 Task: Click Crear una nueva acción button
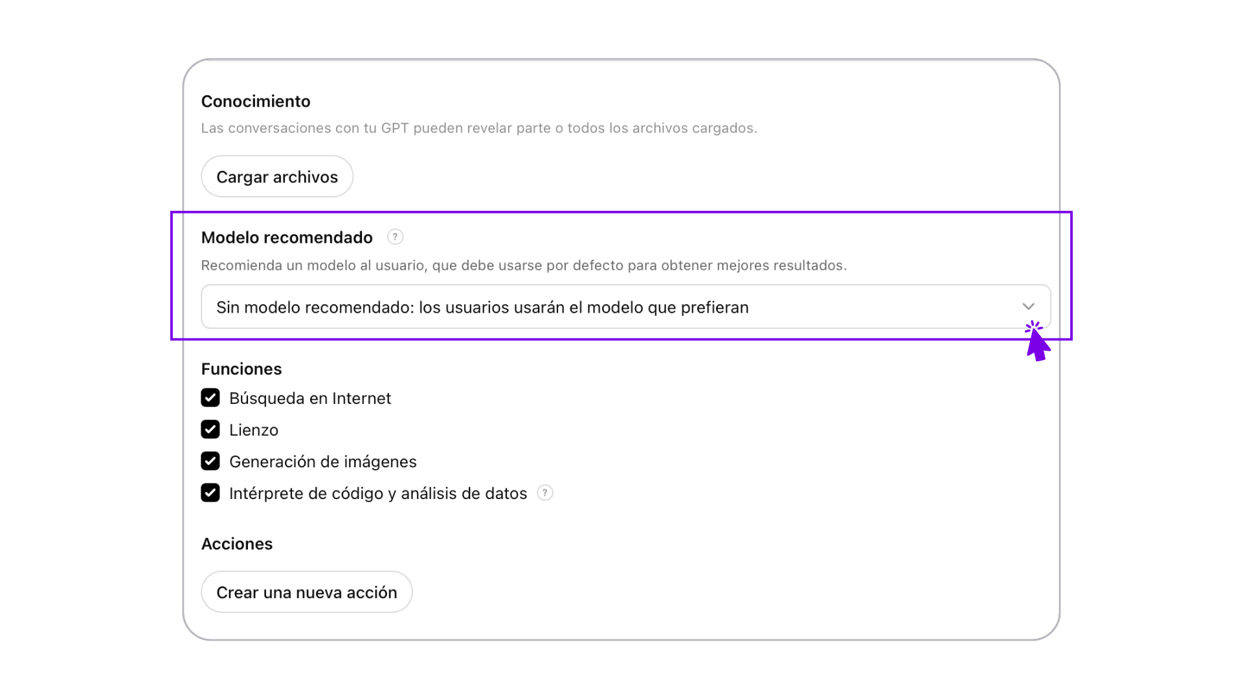coord(307,592)
